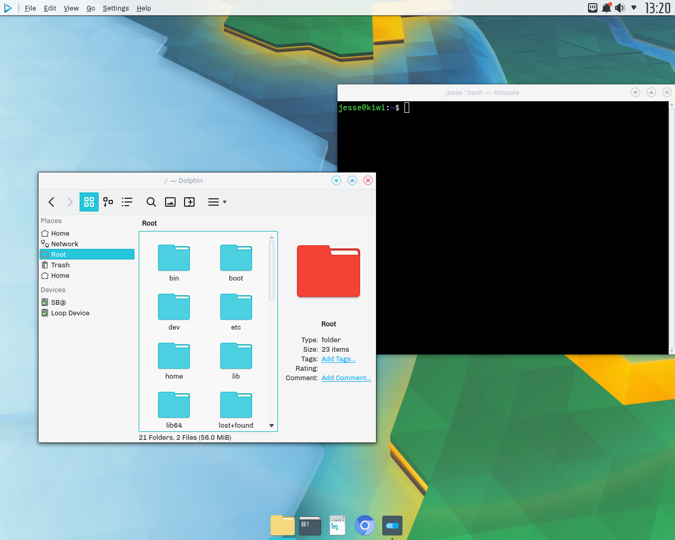Open the yellow folder file manager in dock
This screenshot has height=540, width=675.
(283, 525)
